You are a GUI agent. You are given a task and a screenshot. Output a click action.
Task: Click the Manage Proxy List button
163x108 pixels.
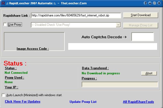(x=140, y=25)
